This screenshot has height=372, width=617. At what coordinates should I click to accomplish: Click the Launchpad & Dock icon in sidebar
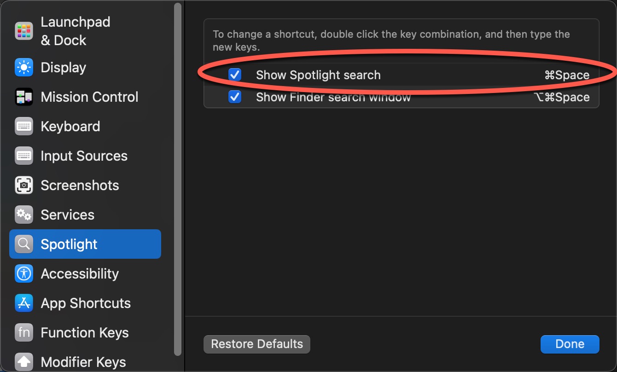(x=23, y=30)
